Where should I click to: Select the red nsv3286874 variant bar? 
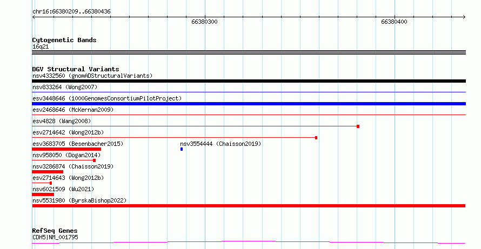coord(48,172)
